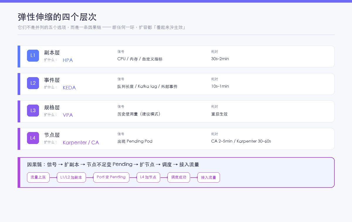Click the 出现 Pending Pod text
This screenshot has height=222, width=352.
click(135, 141)
